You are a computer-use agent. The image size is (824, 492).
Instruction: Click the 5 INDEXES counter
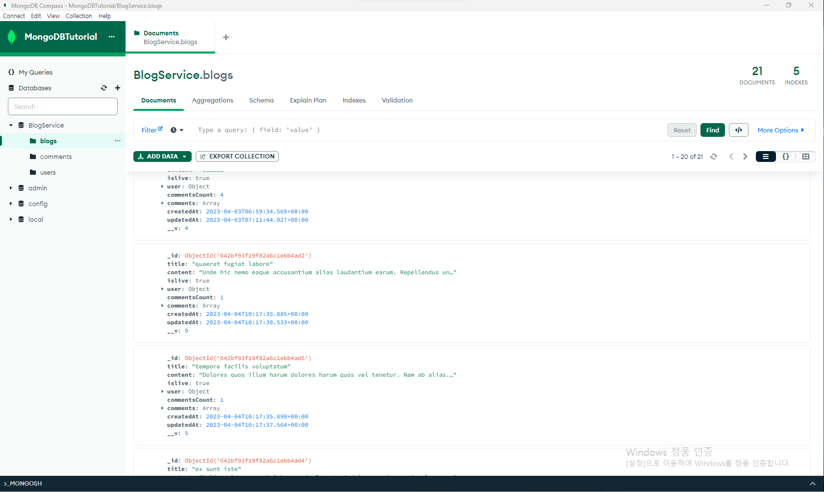[x=796, y=76]
